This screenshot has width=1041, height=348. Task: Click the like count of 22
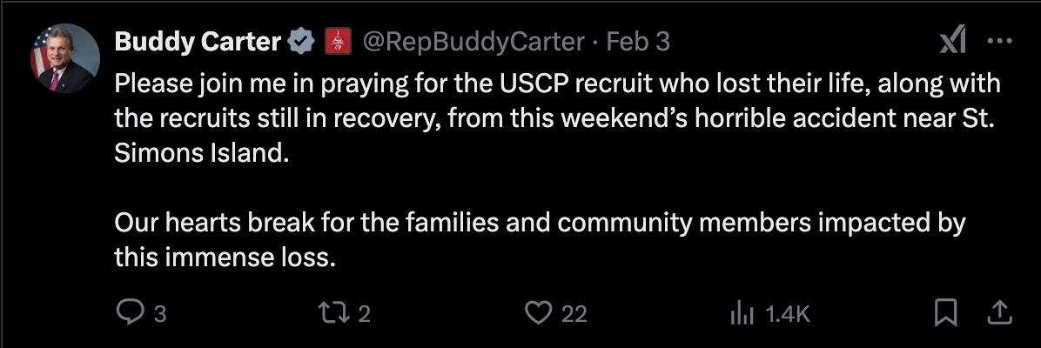pyautogui.click(x=574, y=313)
